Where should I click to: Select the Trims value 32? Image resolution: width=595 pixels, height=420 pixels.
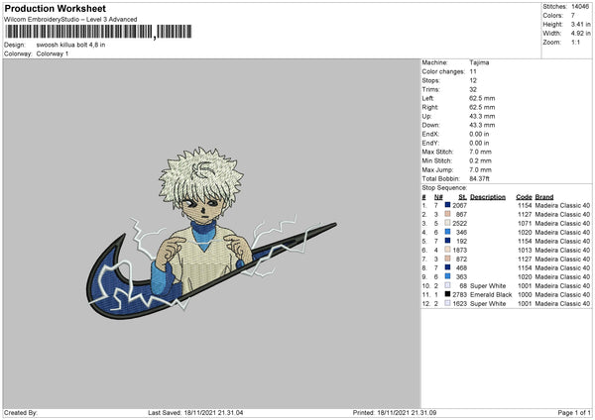pyautogui.click(x=473, y=89)
